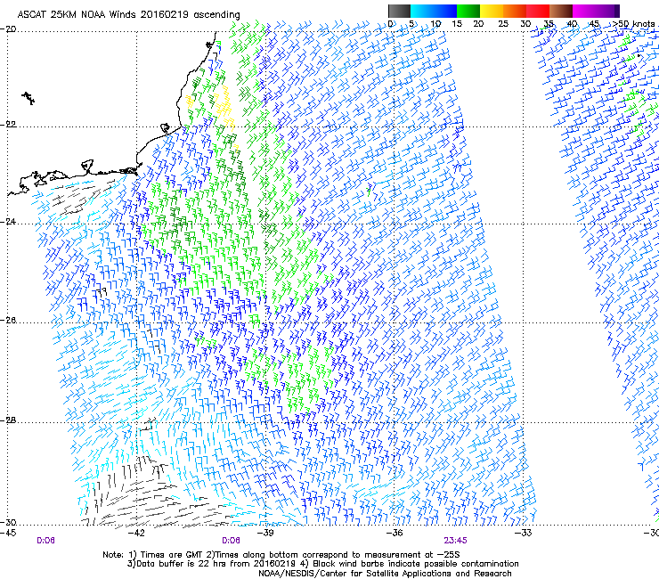
Task: Click the ASCAT 25KM NOAA Winds title
Action: pyautogui.click(x=128, y=14)
